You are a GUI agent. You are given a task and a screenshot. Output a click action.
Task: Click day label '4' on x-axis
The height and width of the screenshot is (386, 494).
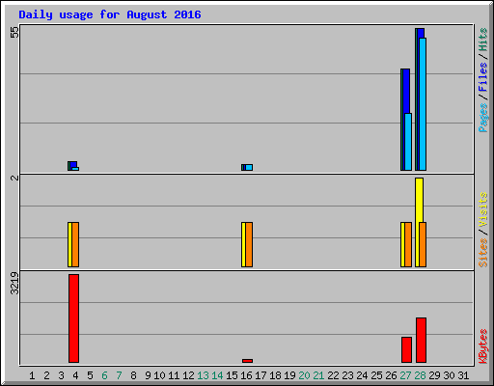pos(75,375)
